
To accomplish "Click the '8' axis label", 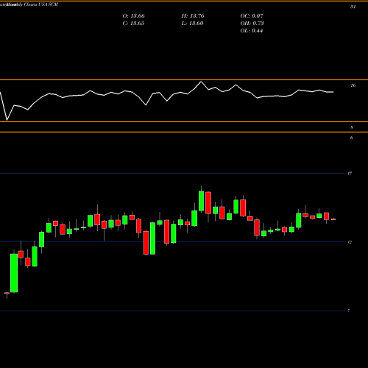I will 352,127.
